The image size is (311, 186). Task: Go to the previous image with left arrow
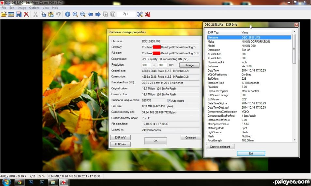pyautogui.click(x=90, y=14)
